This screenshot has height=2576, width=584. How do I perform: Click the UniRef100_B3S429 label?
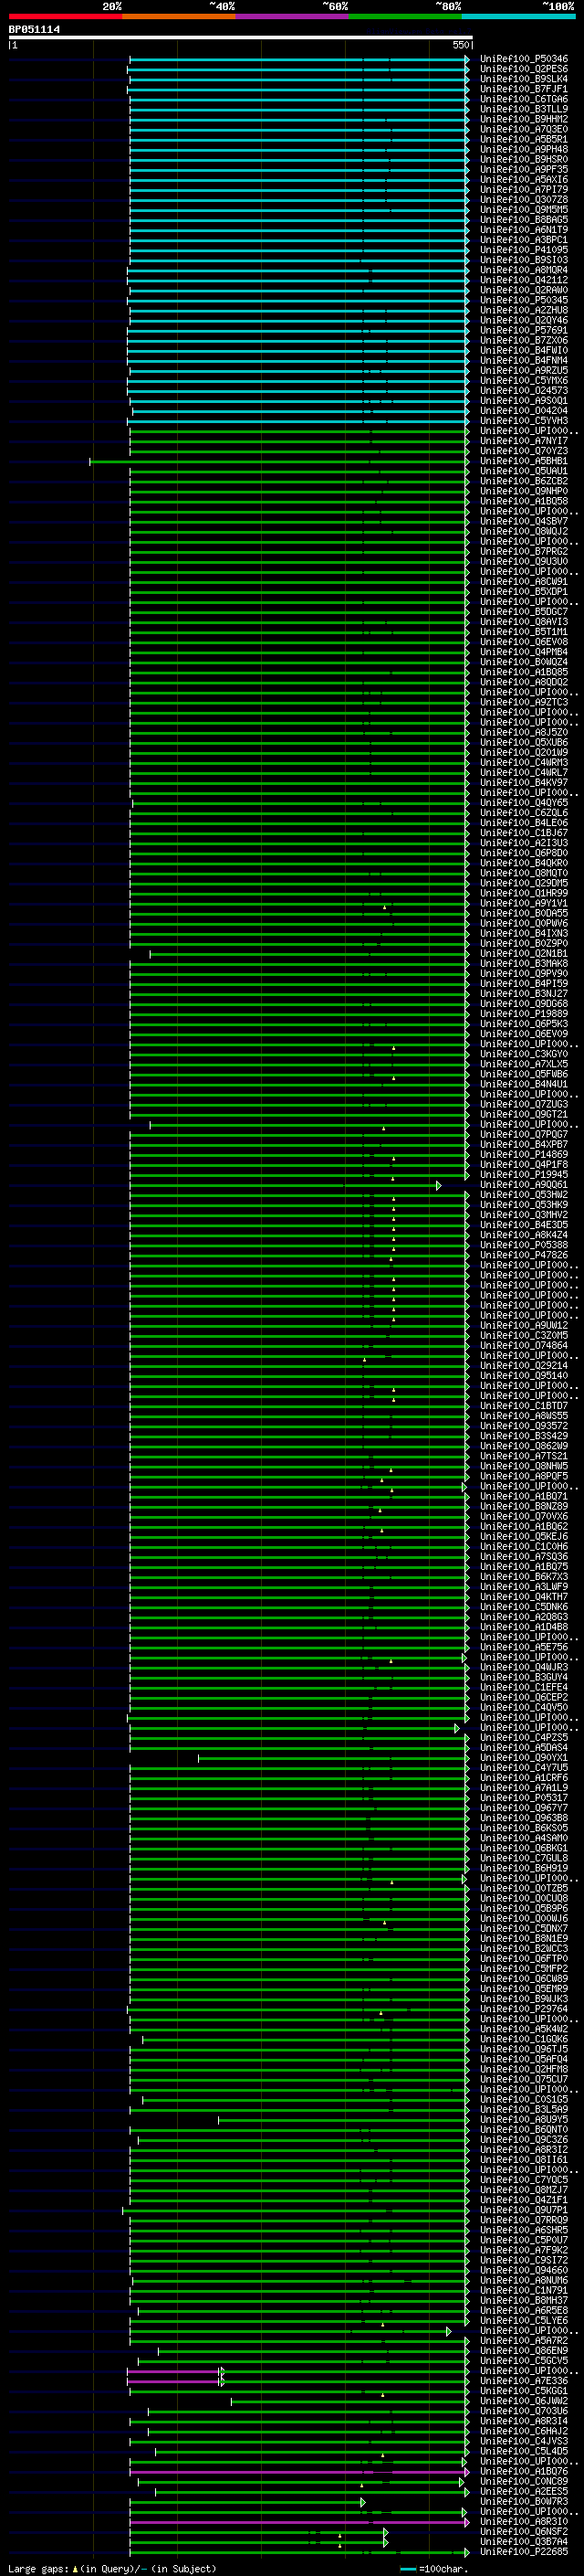point(523,1436)
